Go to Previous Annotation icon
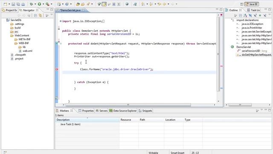 tap(151, 4)
